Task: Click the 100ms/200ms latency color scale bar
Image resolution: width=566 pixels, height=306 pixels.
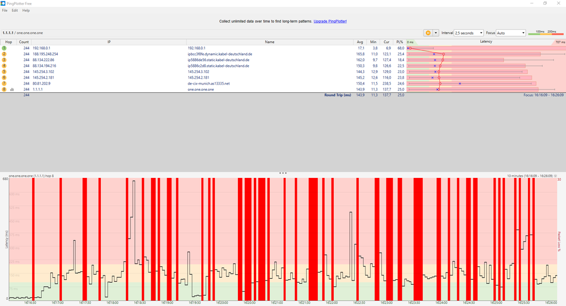Action: (x=546, y=33)
